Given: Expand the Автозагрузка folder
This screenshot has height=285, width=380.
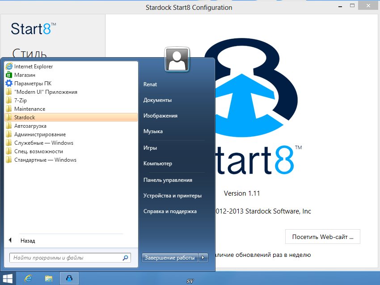Looking at the screenshot, I should click(30, 126).
